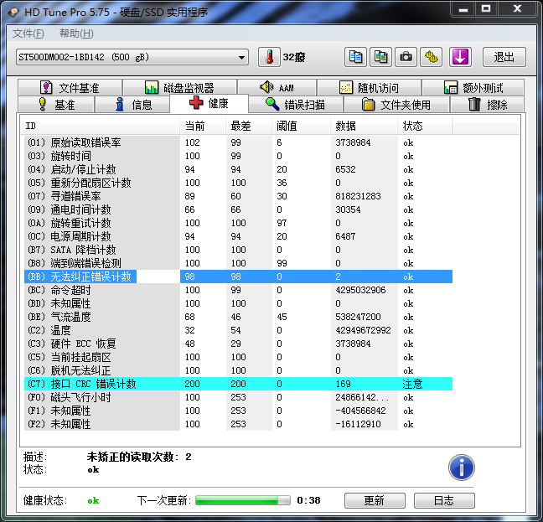The width and height of the screenshot is (543, 522).
Task: Select the (05) 重新分配扇区计数 row
Action: [238, 183]
